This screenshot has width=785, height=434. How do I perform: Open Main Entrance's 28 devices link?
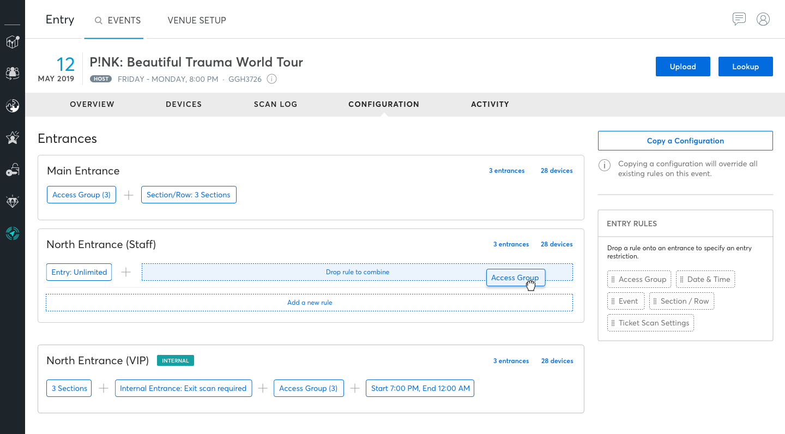[x=557, y=170]
